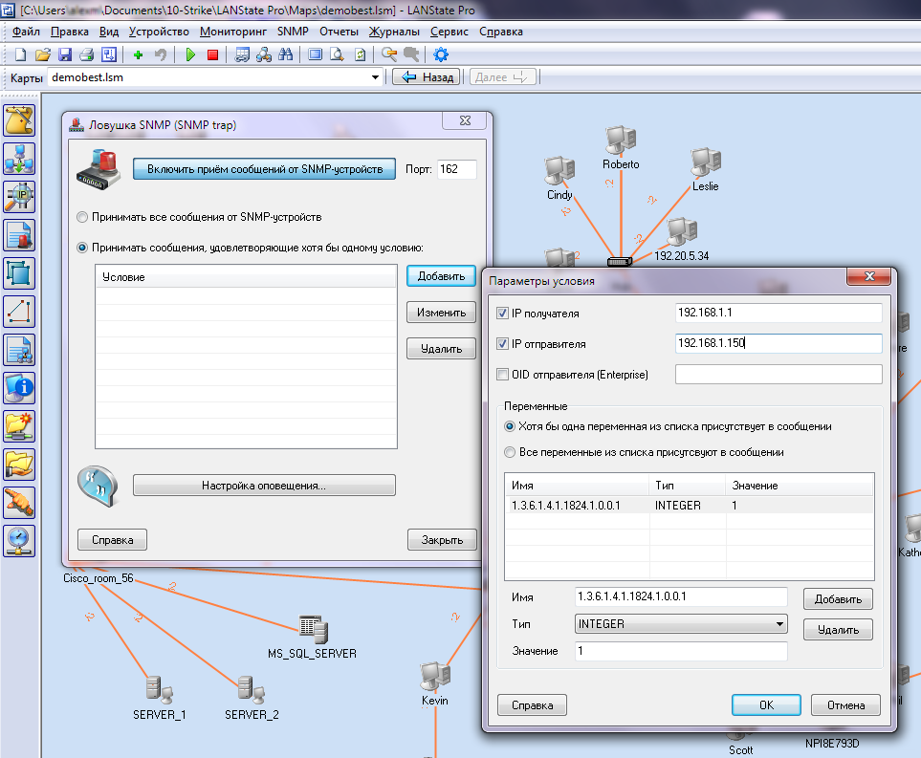Click Отмена in condition dialog
Screen dimensions: 921x758
click(845, 705)
